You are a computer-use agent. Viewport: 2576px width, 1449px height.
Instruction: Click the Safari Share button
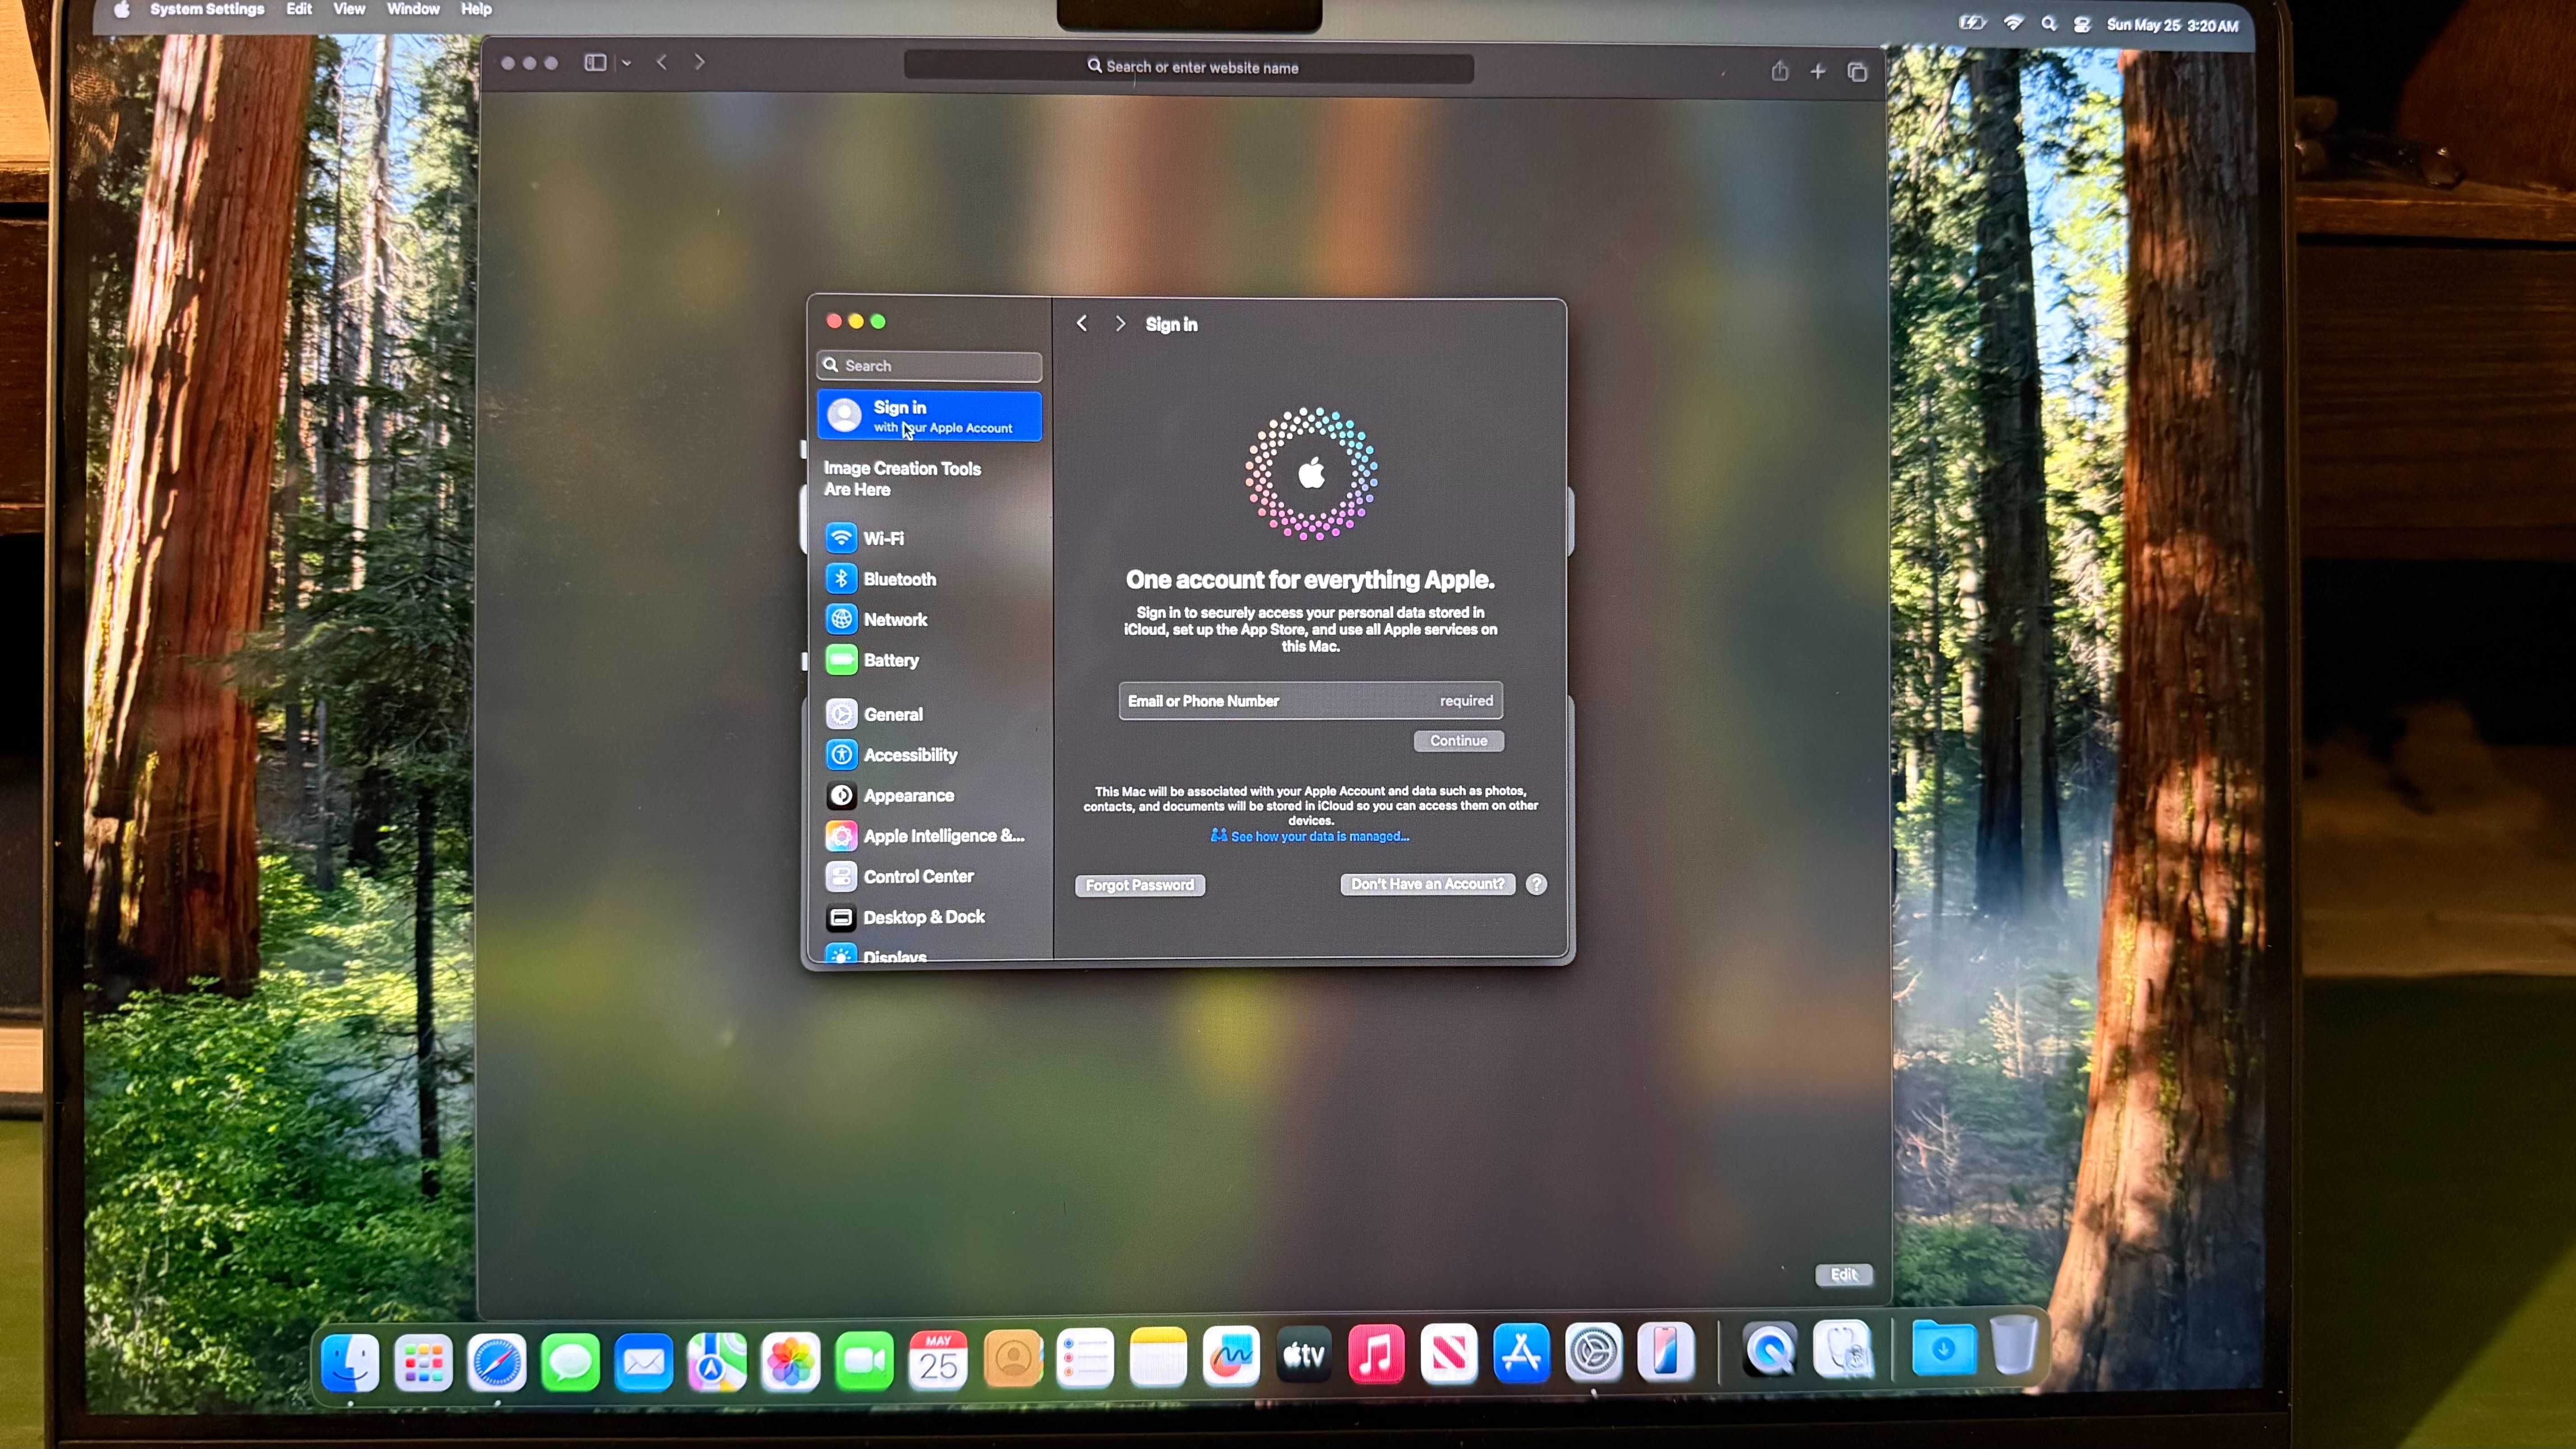point(1780,70)
